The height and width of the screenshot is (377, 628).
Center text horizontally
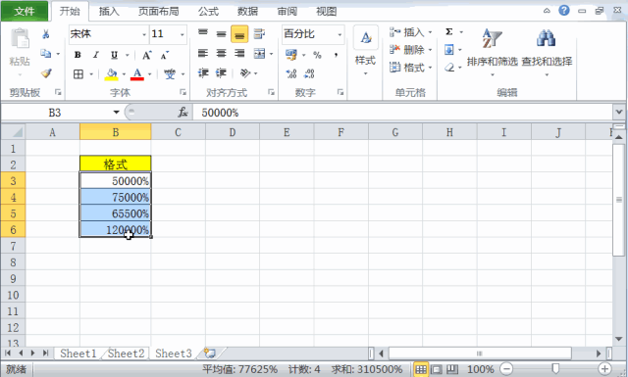[x=221, y=53]
